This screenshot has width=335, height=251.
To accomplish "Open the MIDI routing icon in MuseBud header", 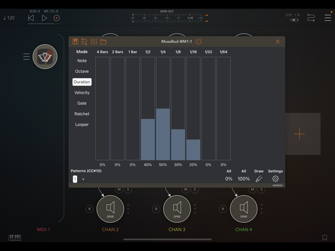I will [x=84, y=42].
